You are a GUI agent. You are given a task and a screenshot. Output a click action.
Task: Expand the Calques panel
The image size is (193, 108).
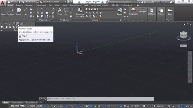[x=96, y=20]
